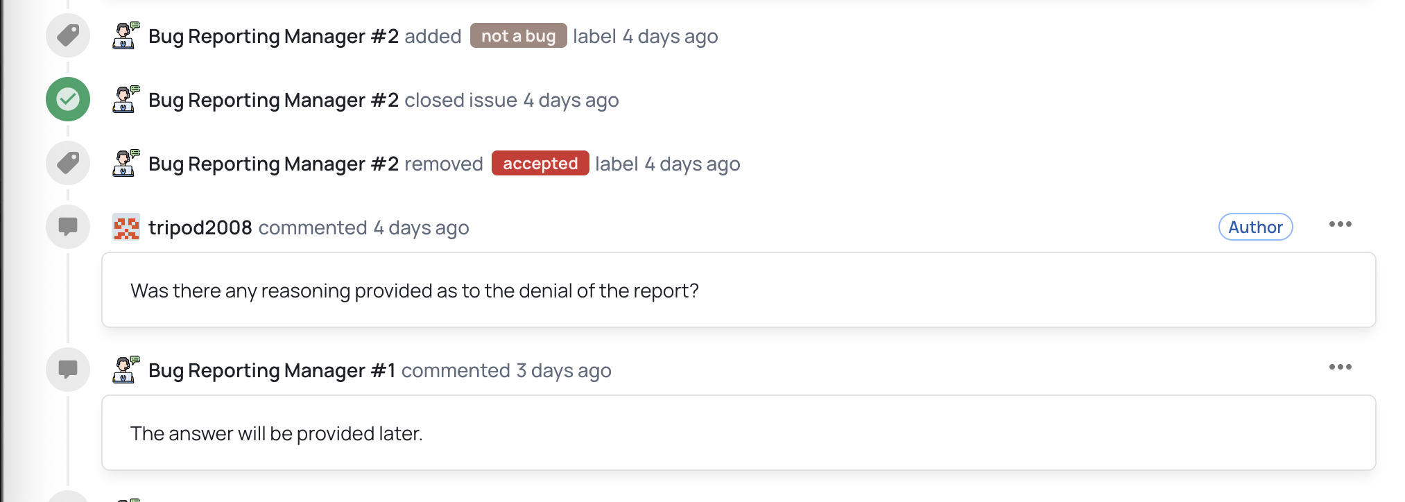
Task: Click Bug Reporting Manager #2 avatar on the label-removed event
Action: pos(126,163)
